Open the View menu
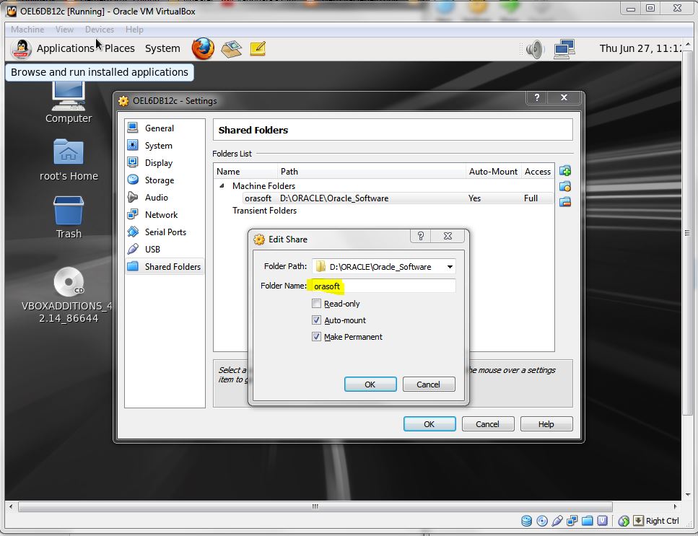Image resolution: width=698 pixels, height=536 pixels. click(x=64, y=30)
